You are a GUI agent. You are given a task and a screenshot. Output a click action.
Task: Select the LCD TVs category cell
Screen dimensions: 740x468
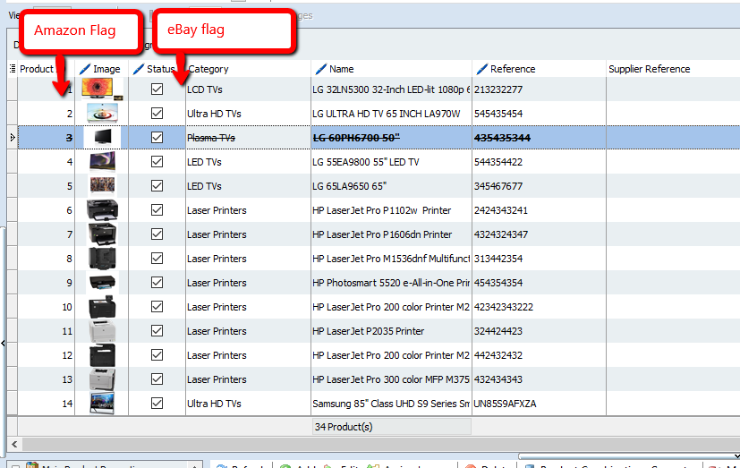(248, 89)
